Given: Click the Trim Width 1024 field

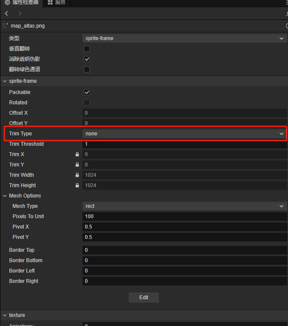Looking at the screenshot, I should (x=185, y=175).
